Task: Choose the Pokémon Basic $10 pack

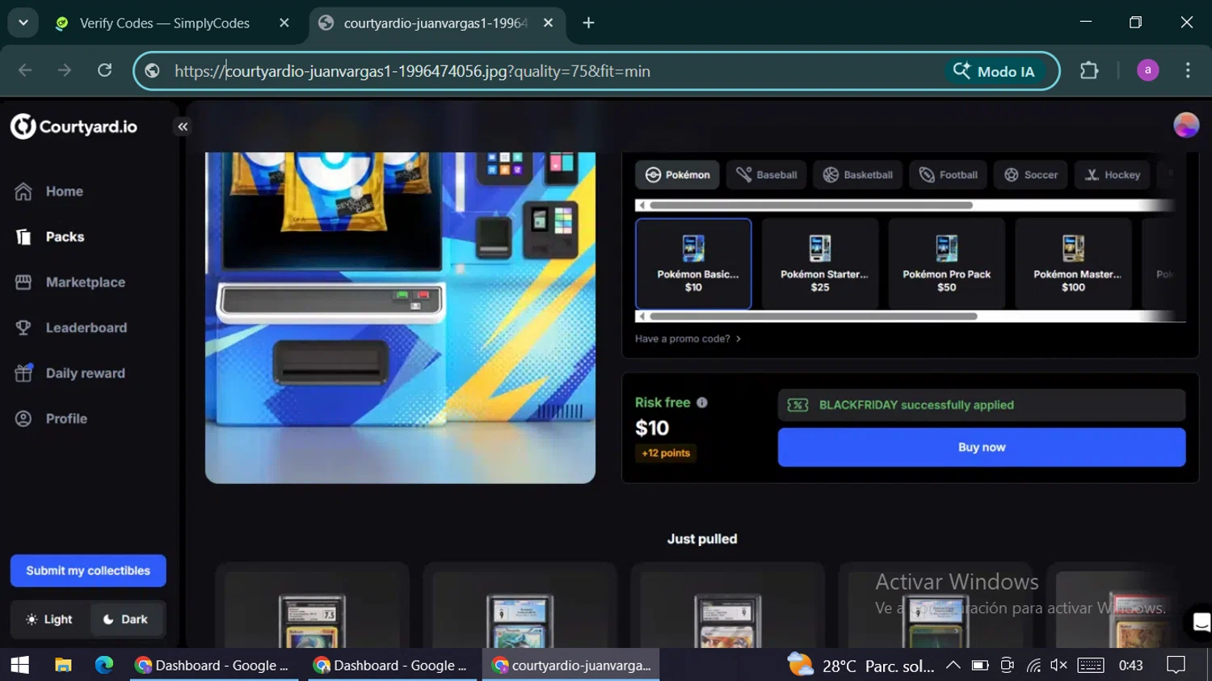Action: [693, 263]
